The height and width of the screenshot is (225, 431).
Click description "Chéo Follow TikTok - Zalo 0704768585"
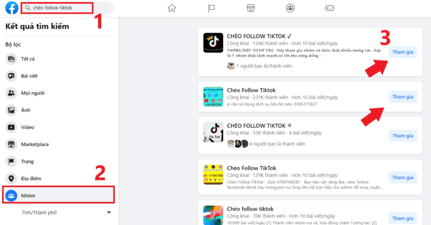click(305, 185)
